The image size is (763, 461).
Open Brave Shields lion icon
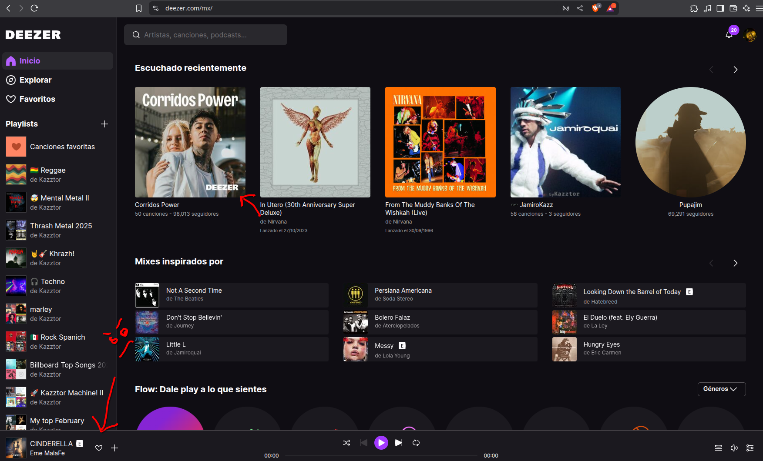point(595,8)
